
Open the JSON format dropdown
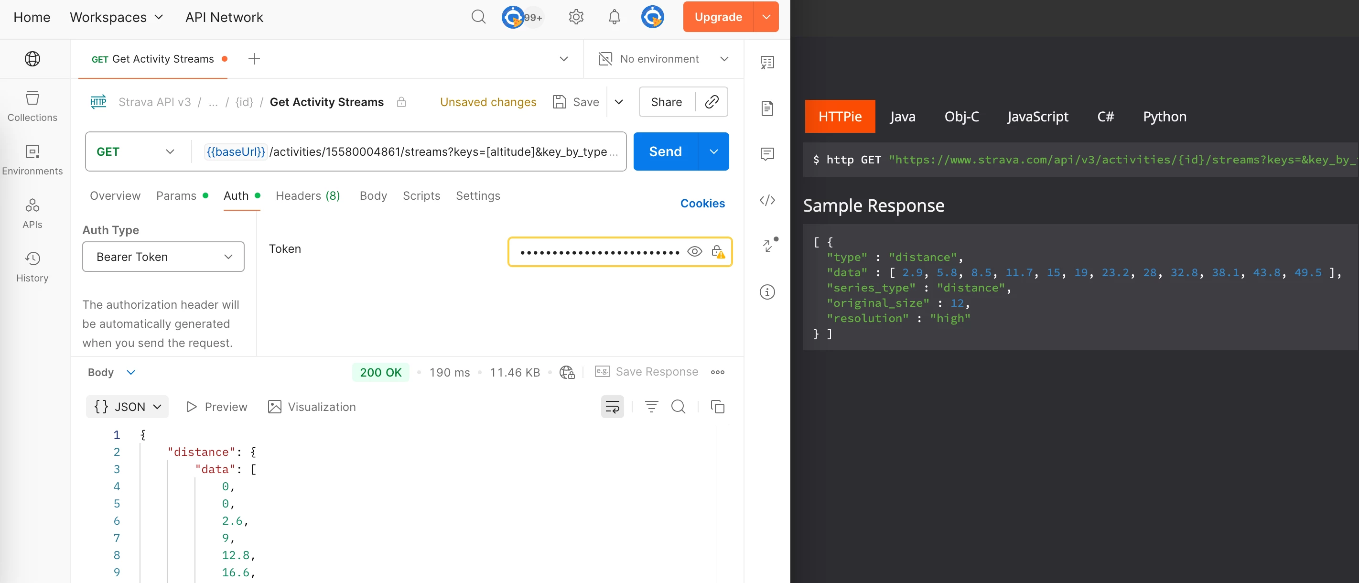[127, 406]
